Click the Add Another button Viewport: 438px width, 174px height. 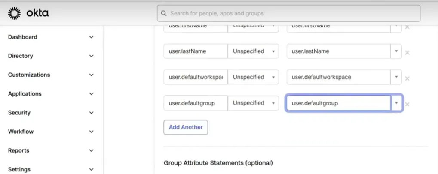click(x=186, y=127)
